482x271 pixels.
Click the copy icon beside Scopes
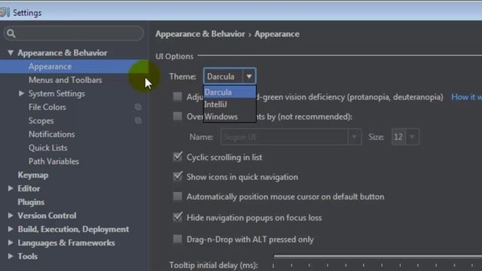[x=138, y=120]
